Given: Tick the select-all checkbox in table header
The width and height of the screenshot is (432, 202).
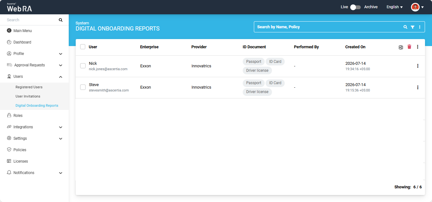Looking at the screenshot, I should (83, 47).
